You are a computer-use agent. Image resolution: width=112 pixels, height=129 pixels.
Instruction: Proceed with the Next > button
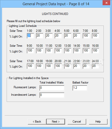[x=56, y=122]
